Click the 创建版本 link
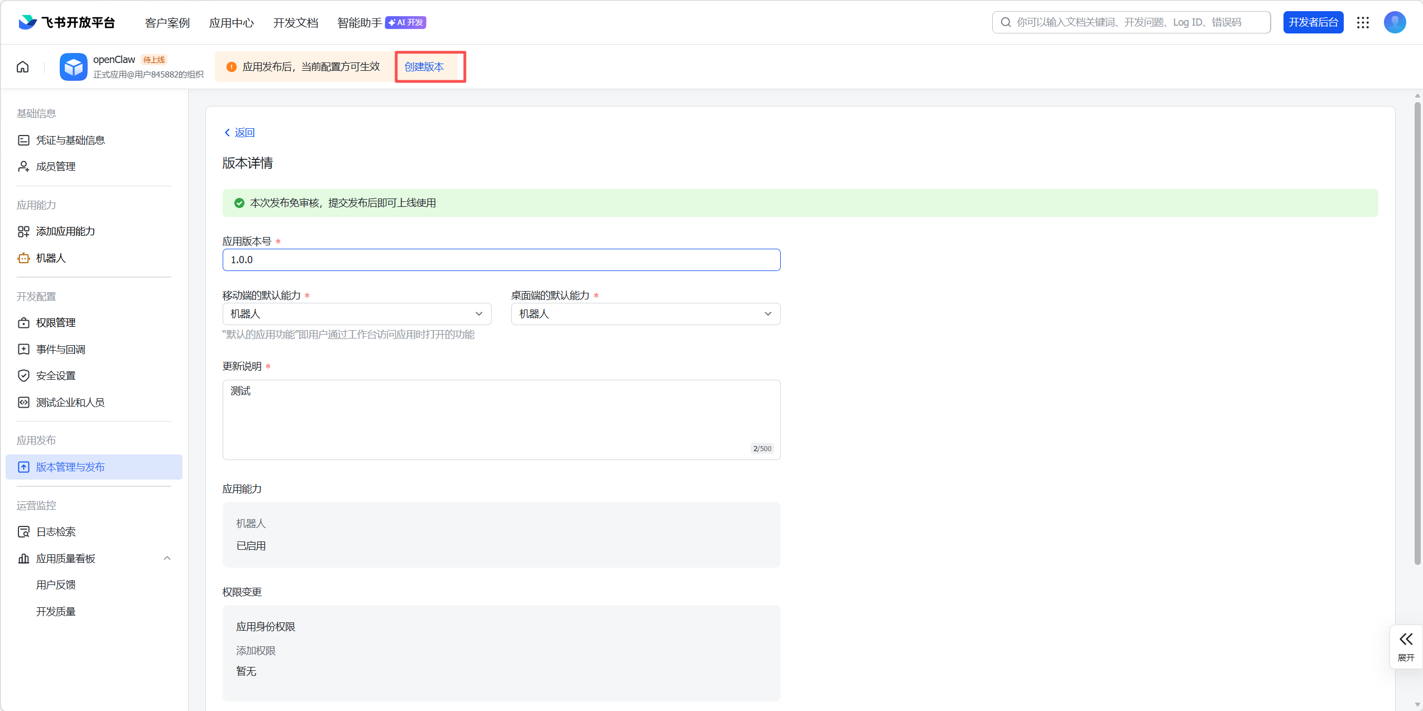The width and height of the screenshot is (1423, 711). pyautogui.click(x=424, y=67)
